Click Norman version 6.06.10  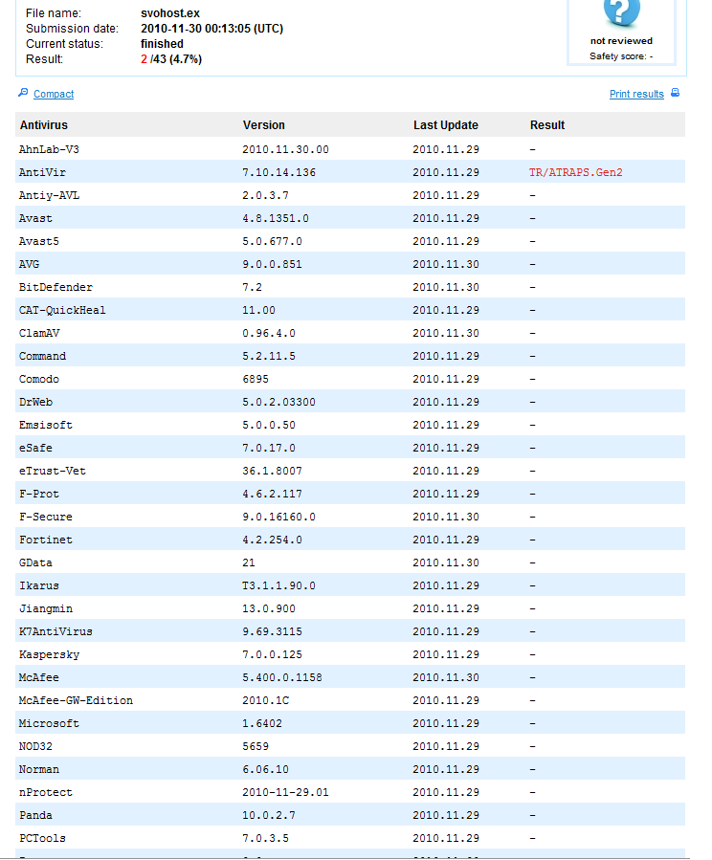(x=265, y=770)
